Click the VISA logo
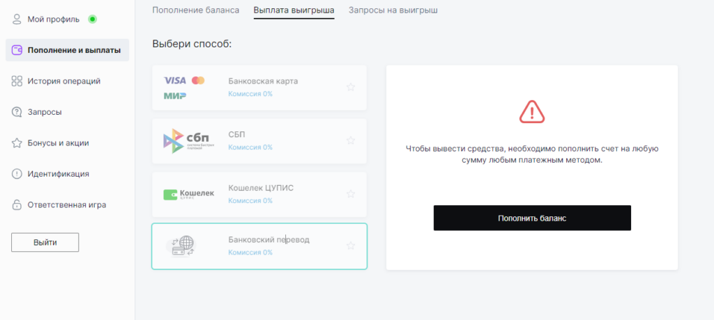Viewport: 714px width, 320px height. [175, 81]
